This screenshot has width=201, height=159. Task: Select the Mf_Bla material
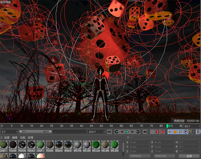click(105, 146)
